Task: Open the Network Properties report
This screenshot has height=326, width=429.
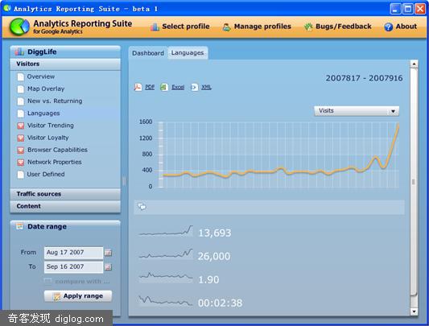Action: (55, 162)
